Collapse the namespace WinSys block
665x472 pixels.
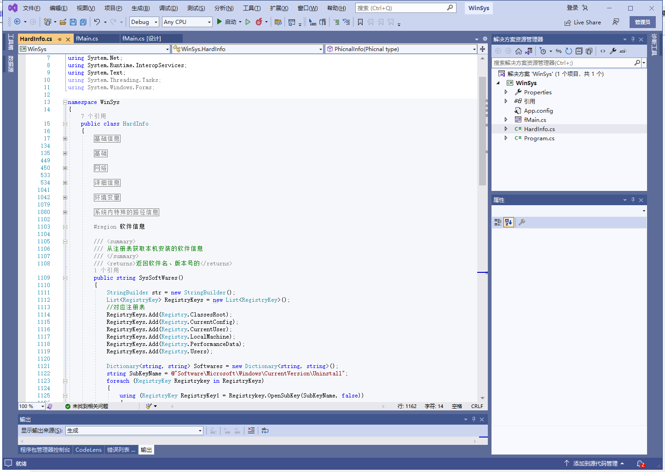click(x=65, y=102)
